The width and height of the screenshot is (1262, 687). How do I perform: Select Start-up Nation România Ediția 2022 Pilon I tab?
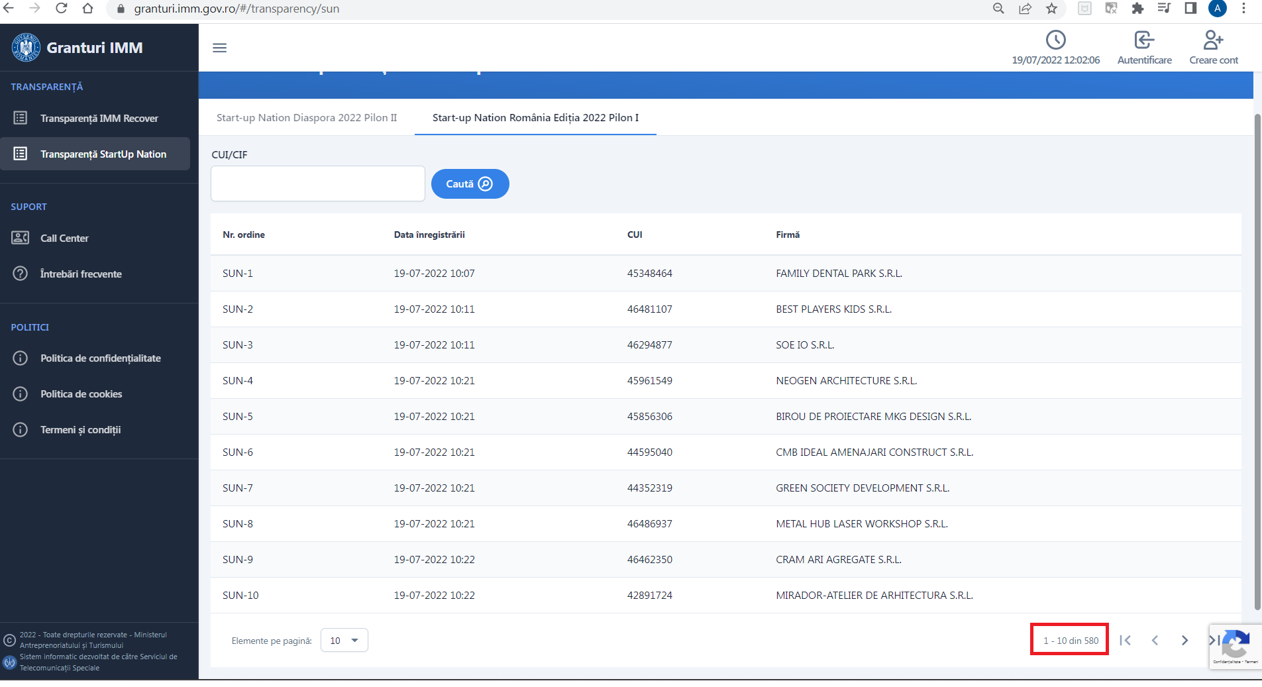click(x=535, y=117)
